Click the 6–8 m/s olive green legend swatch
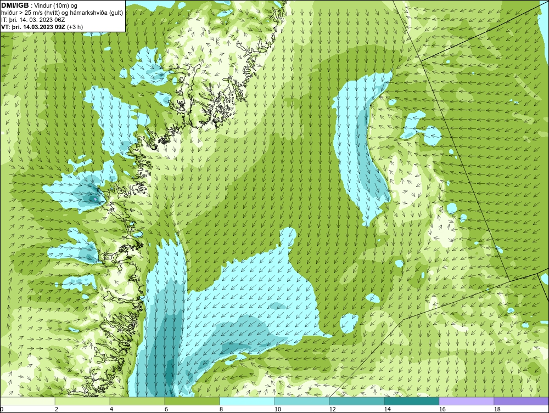 [192, 401]
